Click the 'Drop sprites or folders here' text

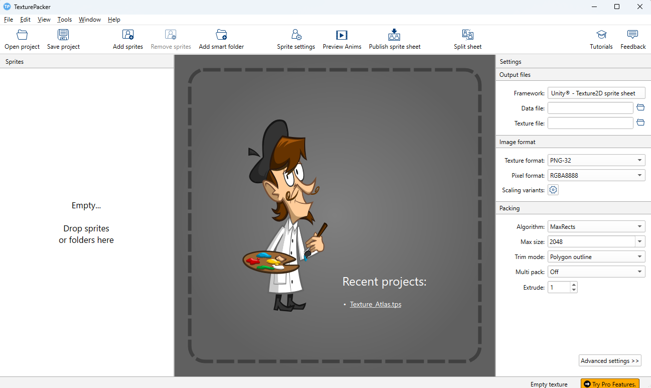tap(86, 234)
